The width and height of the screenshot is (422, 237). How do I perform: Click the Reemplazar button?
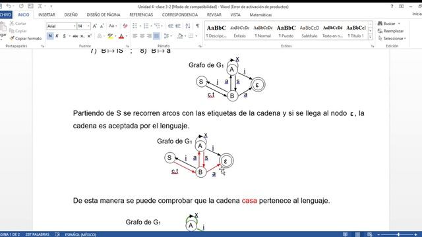(x=390, y=31)
